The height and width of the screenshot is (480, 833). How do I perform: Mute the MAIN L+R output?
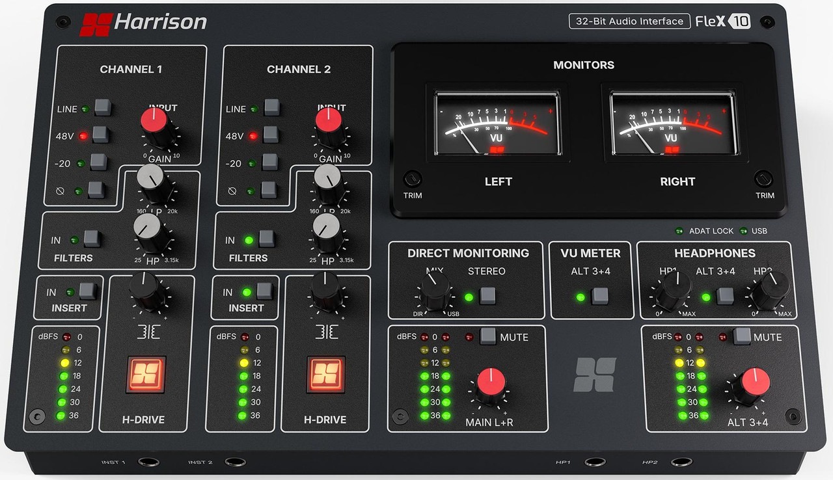488,336
